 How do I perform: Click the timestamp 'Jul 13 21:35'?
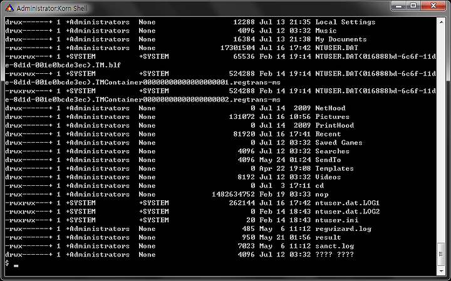285,22
